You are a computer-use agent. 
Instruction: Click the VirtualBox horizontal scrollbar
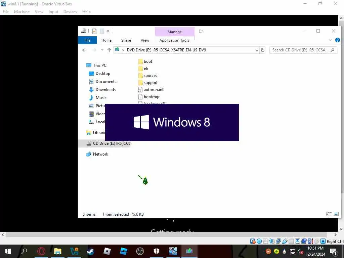(x=166, y=235)
